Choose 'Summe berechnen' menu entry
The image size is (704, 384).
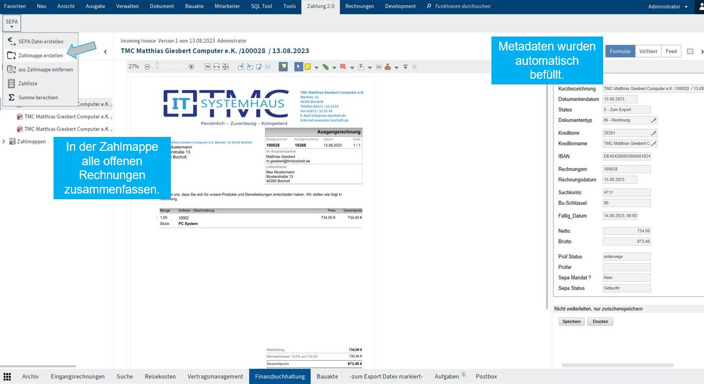(x=41, y=97)
